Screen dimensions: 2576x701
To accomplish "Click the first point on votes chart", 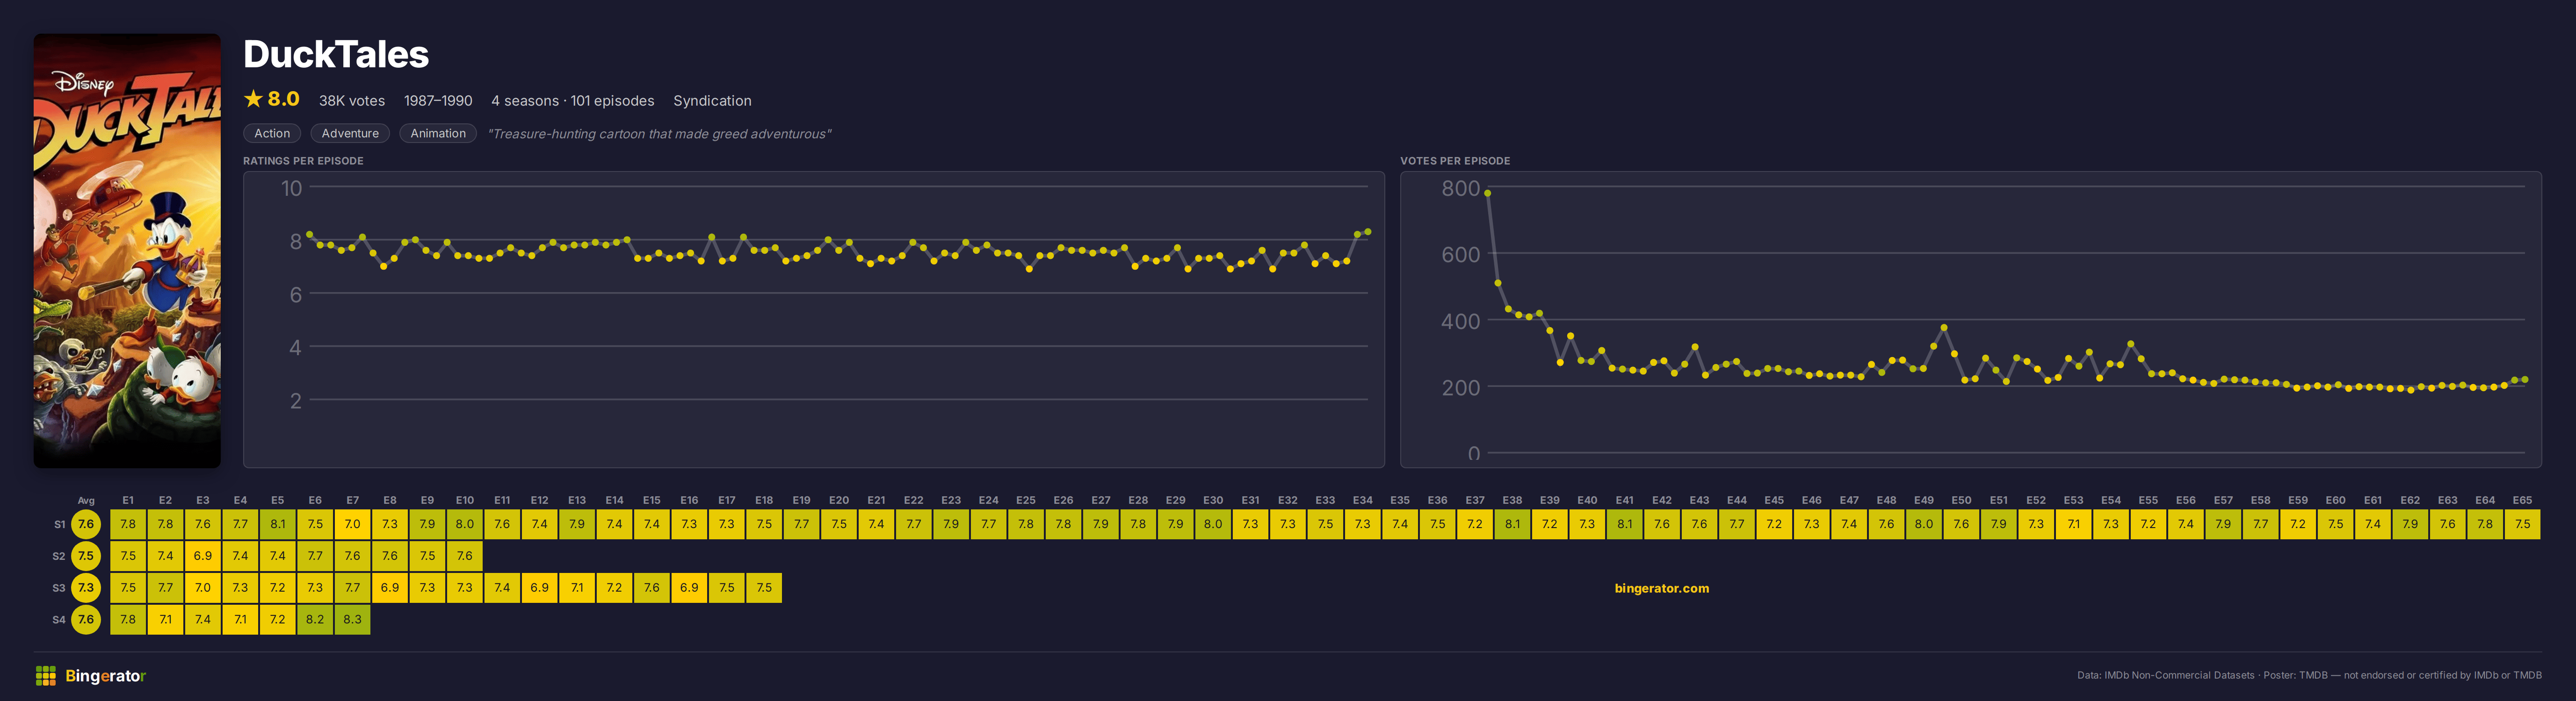I will click(x=1487, y=193).
